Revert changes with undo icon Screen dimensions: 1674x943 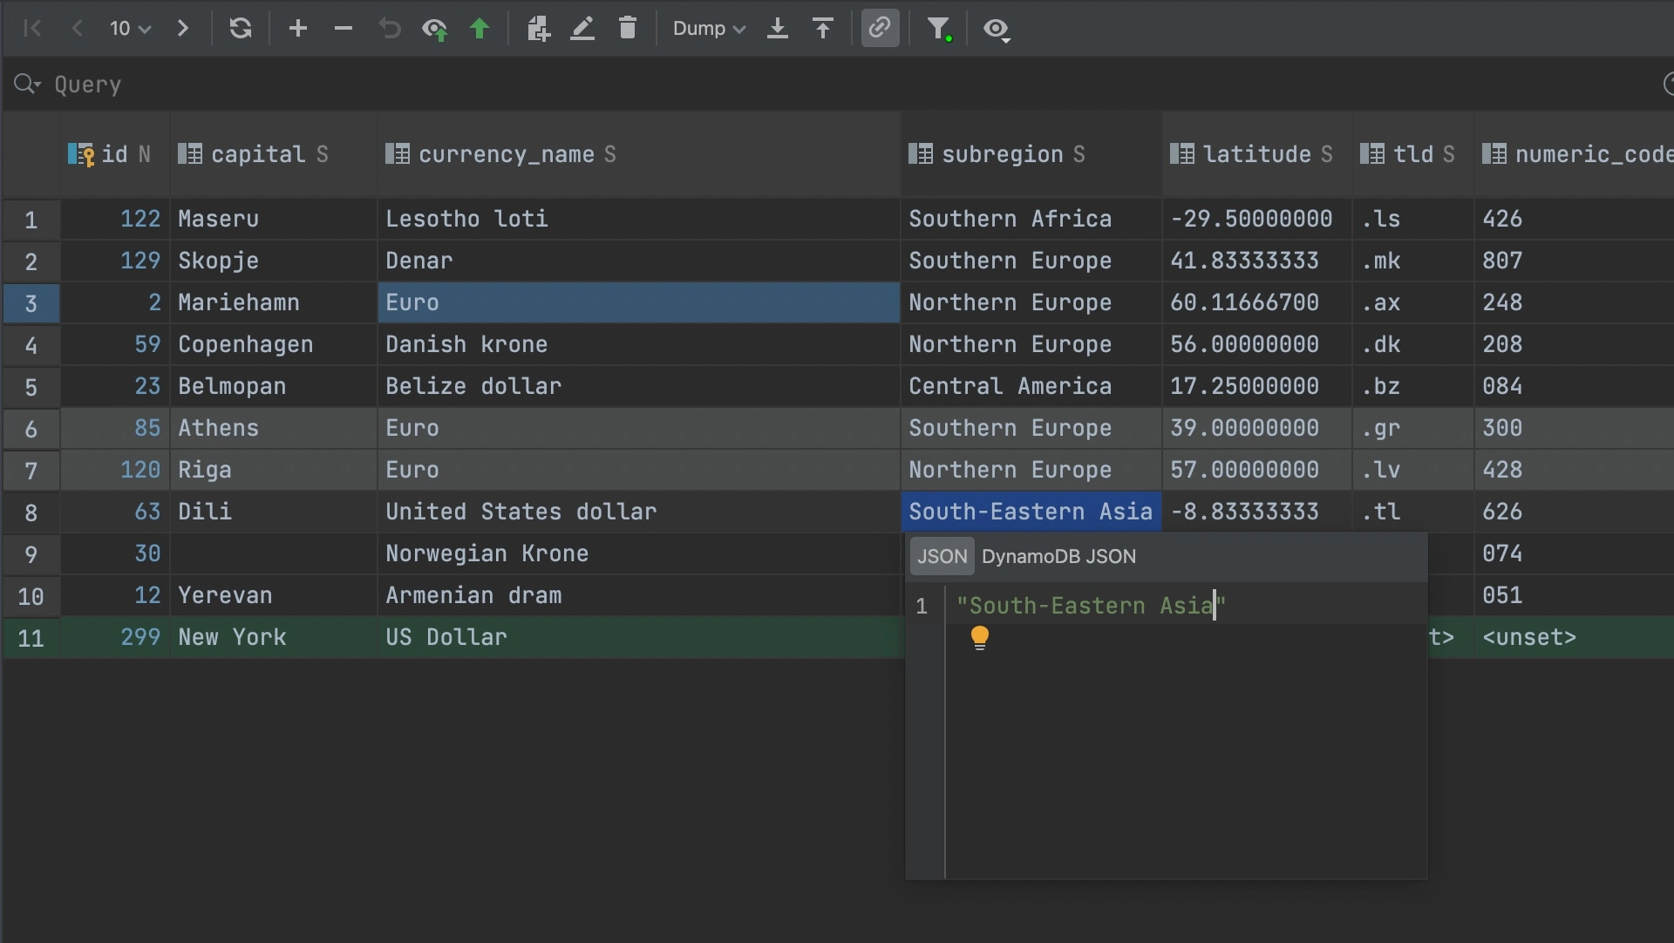coord(389,29)
